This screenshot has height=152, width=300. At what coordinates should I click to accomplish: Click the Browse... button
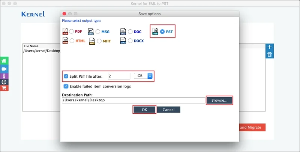coord(219,100)
